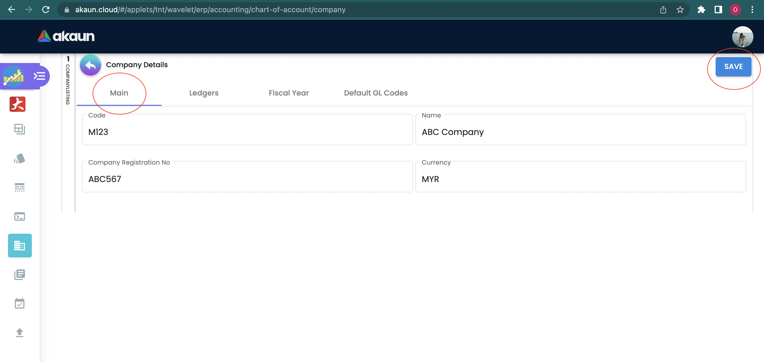Click the Company Registration No field
This screenshot has width=764, height=362.
coord(247,179)
